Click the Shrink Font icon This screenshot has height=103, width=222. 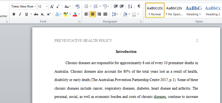click(58, 6)
